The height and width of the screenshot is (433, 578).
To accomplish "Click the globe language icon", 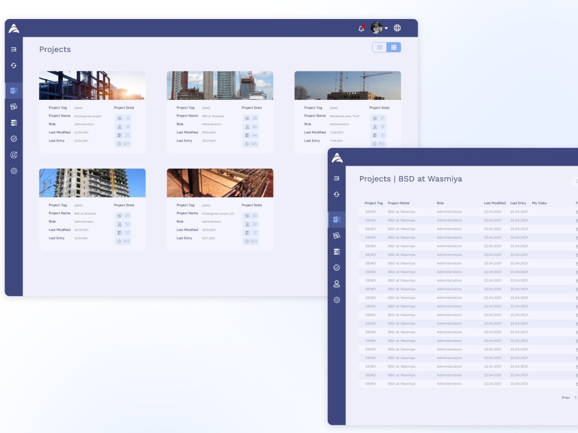I will pyautogui.click(x=397, y=28).
